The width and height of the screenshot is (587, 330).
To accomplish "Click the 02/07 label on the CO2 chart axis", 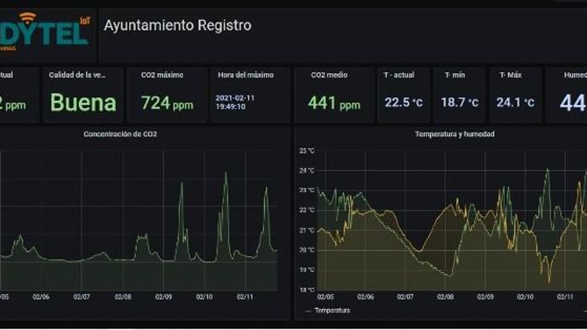I will coord(81,297).
